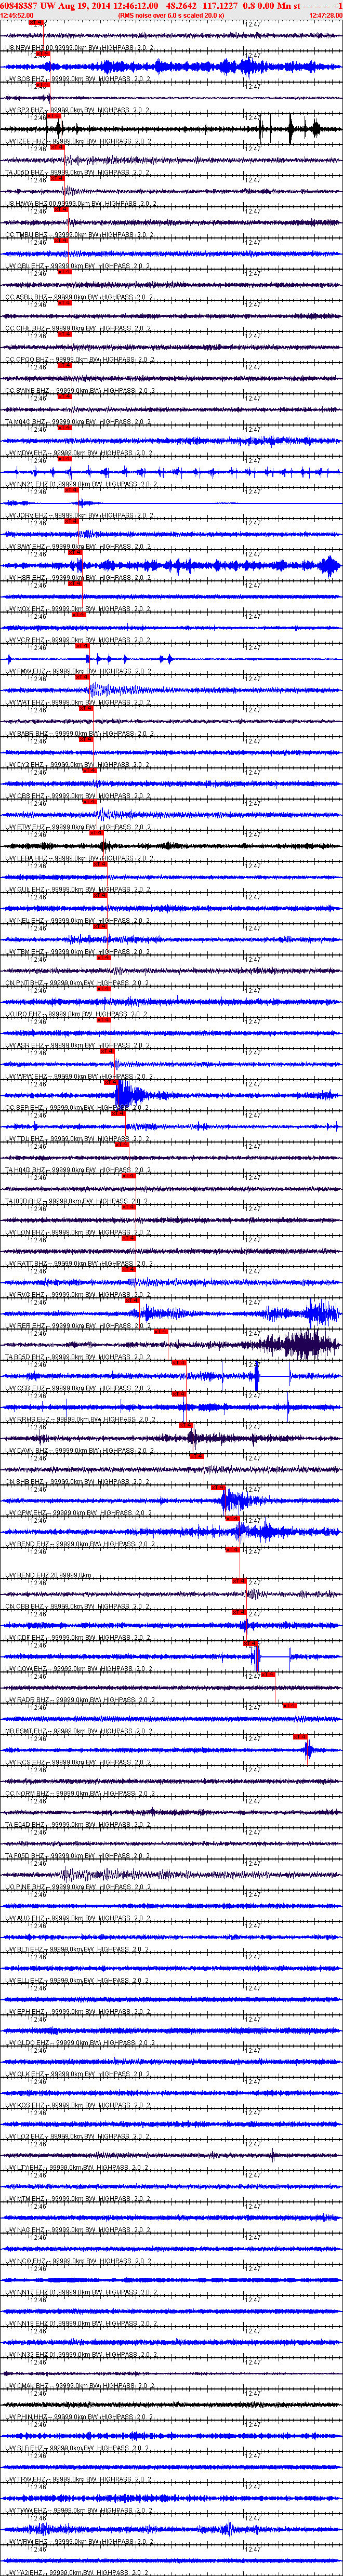Viewport: 343px width, 2576px height.
Task: Select the UW CBS EHZ trace label
Action: point(78,797)
